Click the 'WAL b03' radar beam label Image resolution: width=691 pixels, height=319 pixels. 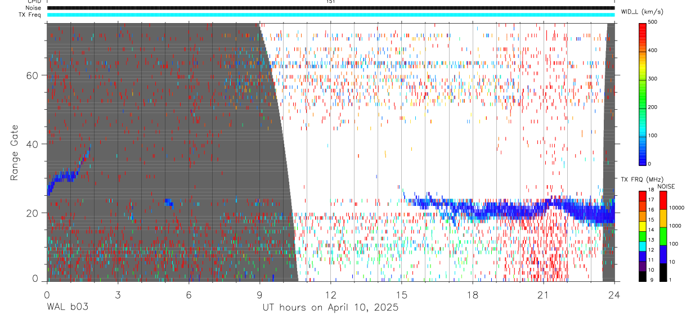coord(67,308)
